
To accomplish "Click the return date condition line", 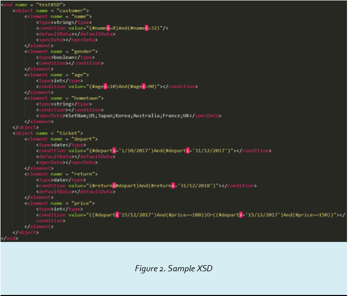I will pos(146,186).
